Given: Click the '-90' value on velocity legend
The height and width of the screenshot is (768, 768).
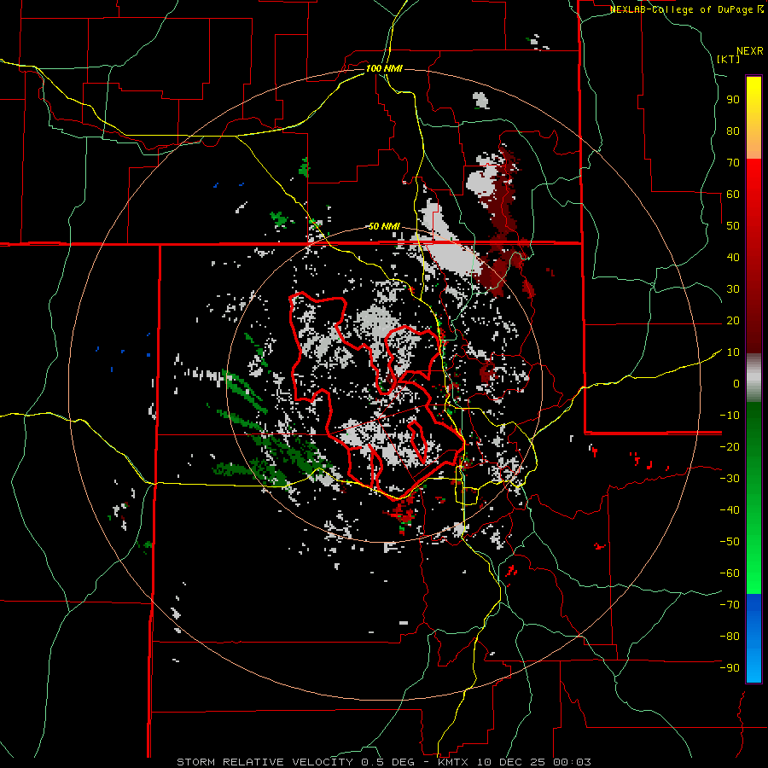Looking at the screenshot, I should point(730,667).
